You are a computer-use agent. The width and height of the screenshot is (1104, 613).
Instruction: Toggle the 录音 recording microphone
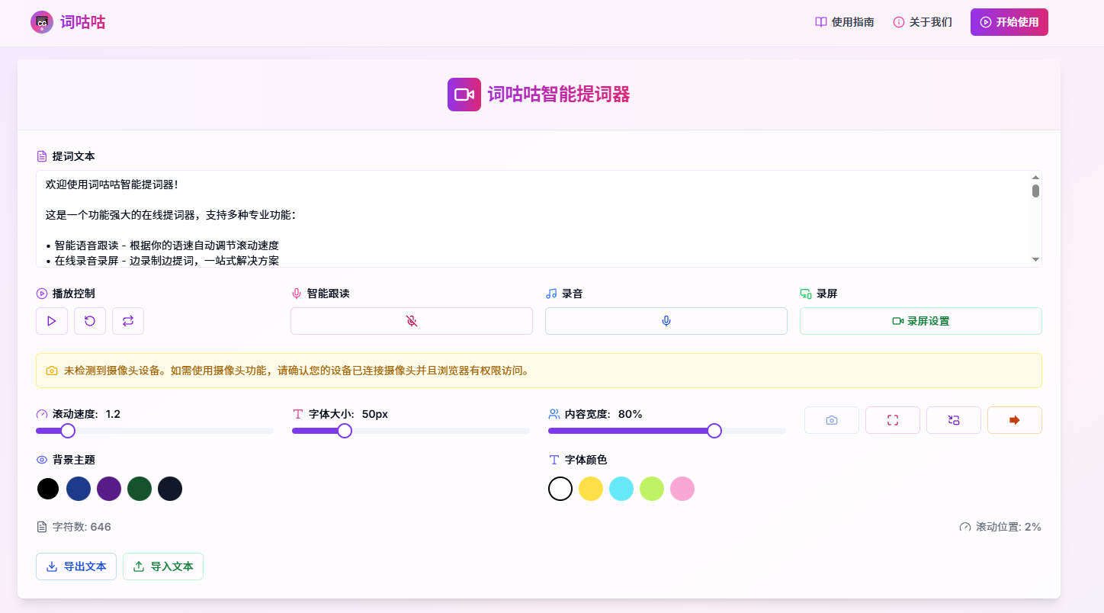click(x=666, y=320)
